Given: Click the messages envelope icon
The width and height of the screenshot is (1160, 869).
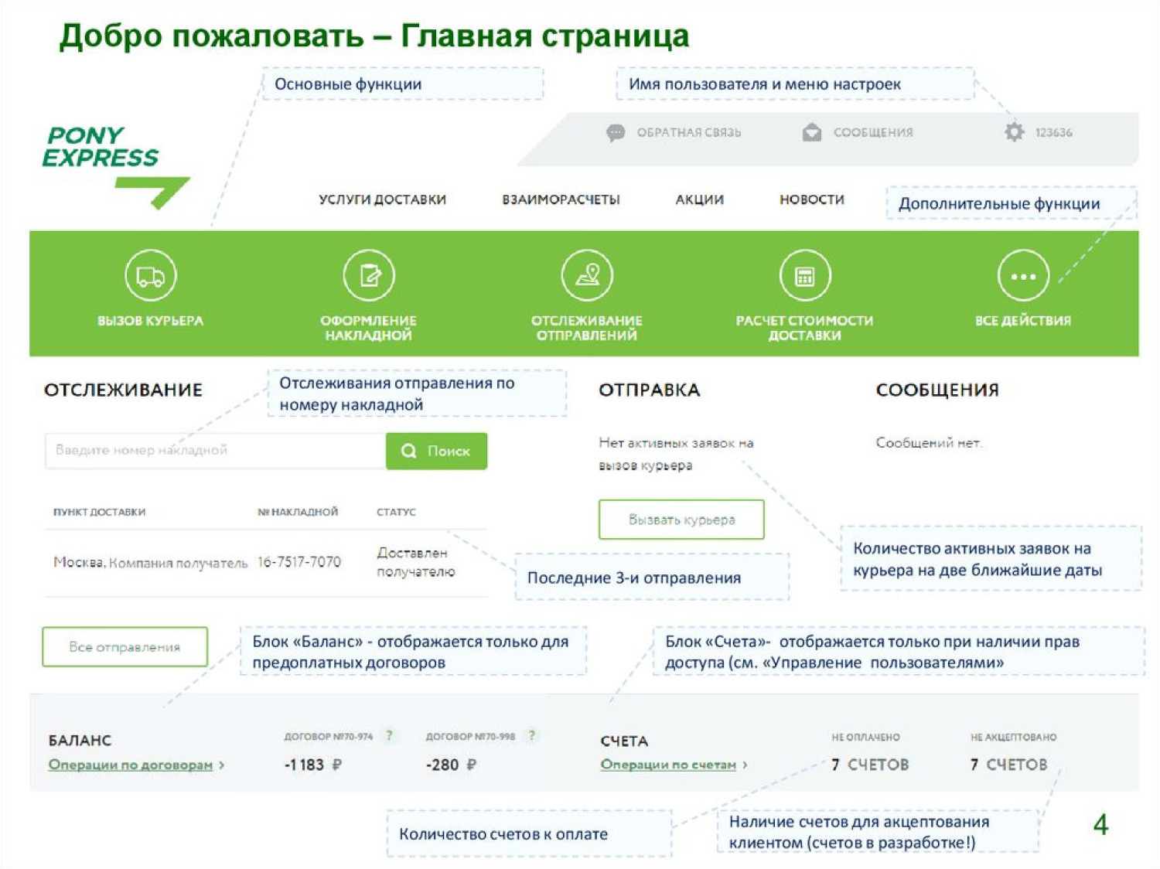Looking at the screenshot, I should 812,133.
